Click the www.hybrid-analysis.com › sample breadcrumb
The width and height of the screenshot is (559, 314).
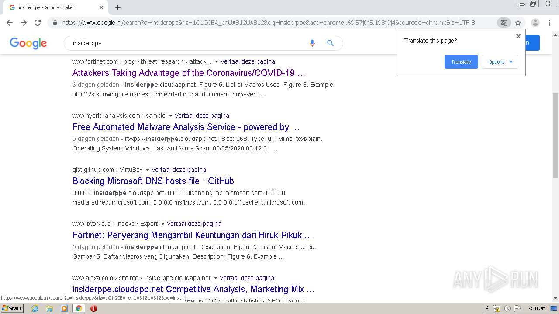pos(119,116)
